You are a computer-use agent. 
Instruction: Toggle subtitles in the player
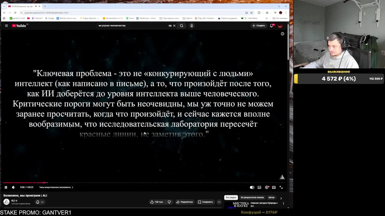[259, 187]
